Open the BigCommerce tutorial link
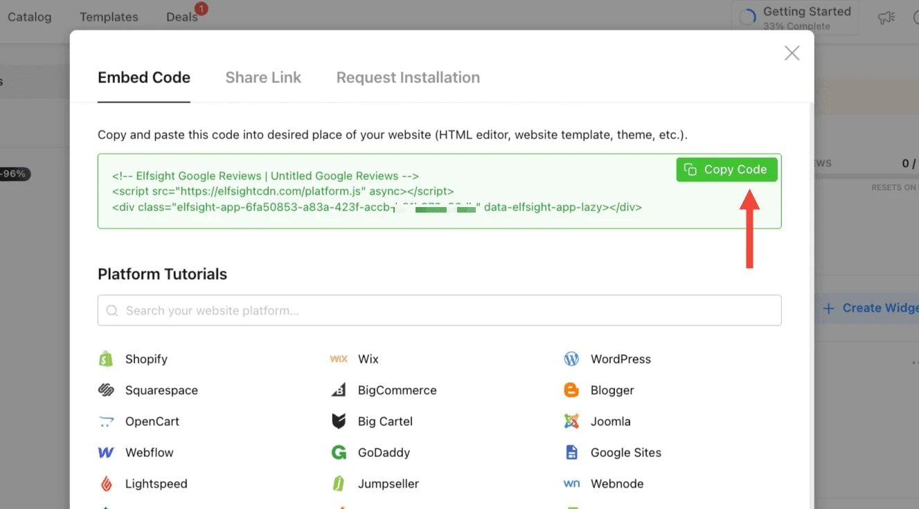 tap(397, 390)
